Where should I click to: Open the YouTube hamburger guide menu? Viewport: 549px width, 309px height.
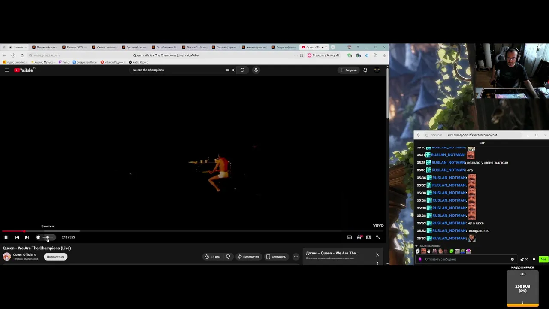6,70
